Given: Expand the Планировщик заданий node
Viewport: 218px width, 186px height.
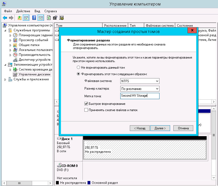Looking at the screenshot, I should [10, 35].
